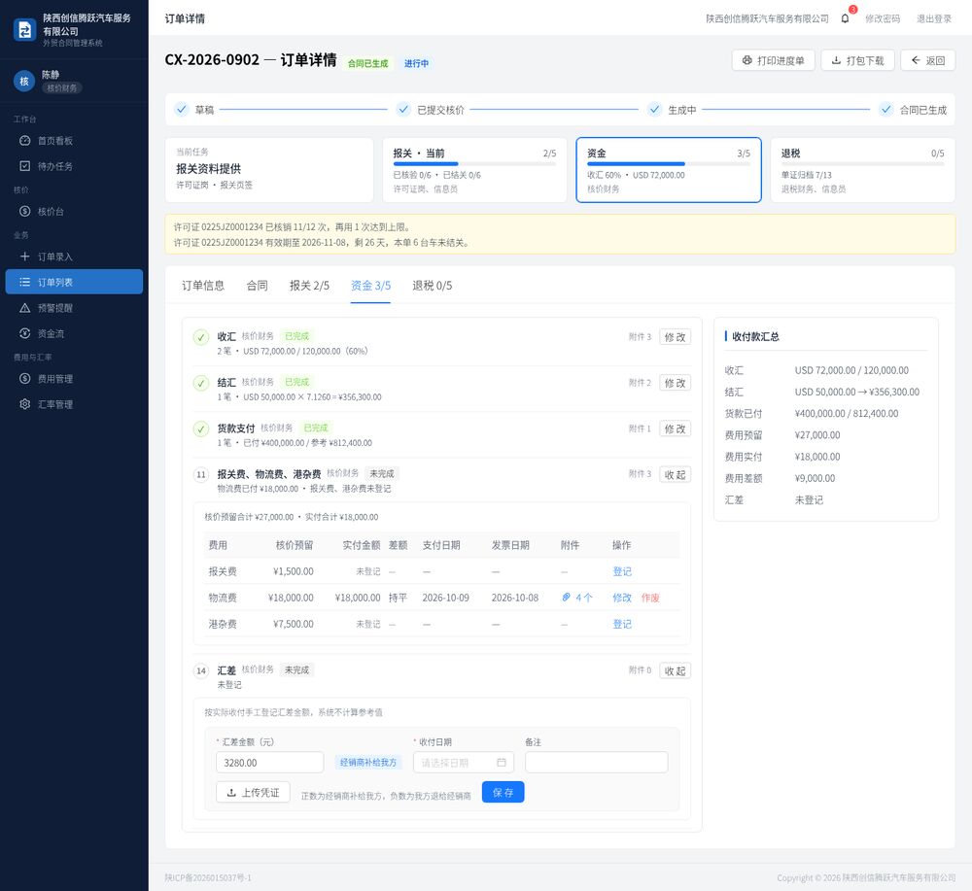Click the 首页看板 dashboard icon
This screenshot has height=891, width=972.
pyautogui.click(x=25, y=141)
